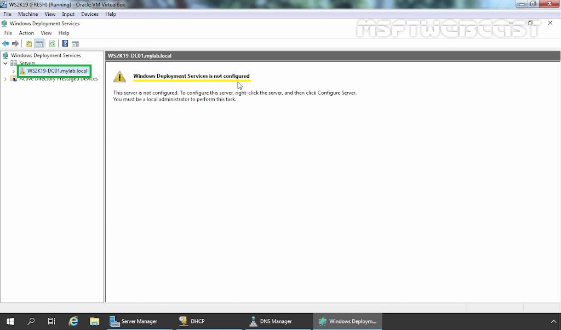Screen dimensions: 561x330
Task: Click the Servers node twin-tower icon
Action: coord(14,63)
